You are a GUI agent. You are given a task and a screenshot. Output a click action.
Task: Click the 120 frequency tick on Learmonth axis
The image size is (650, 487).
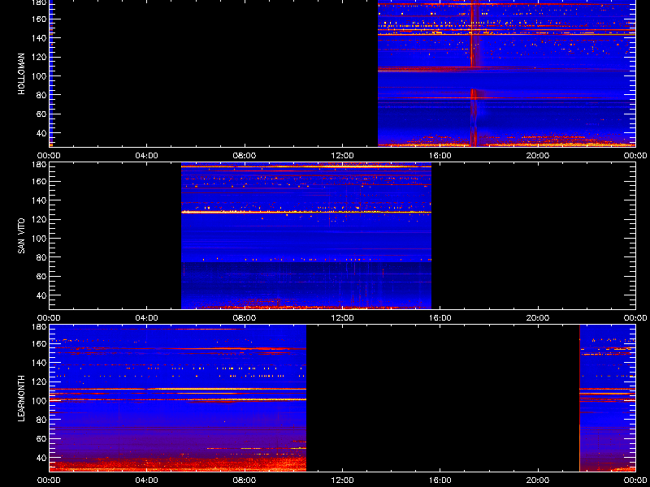(38, 381)
